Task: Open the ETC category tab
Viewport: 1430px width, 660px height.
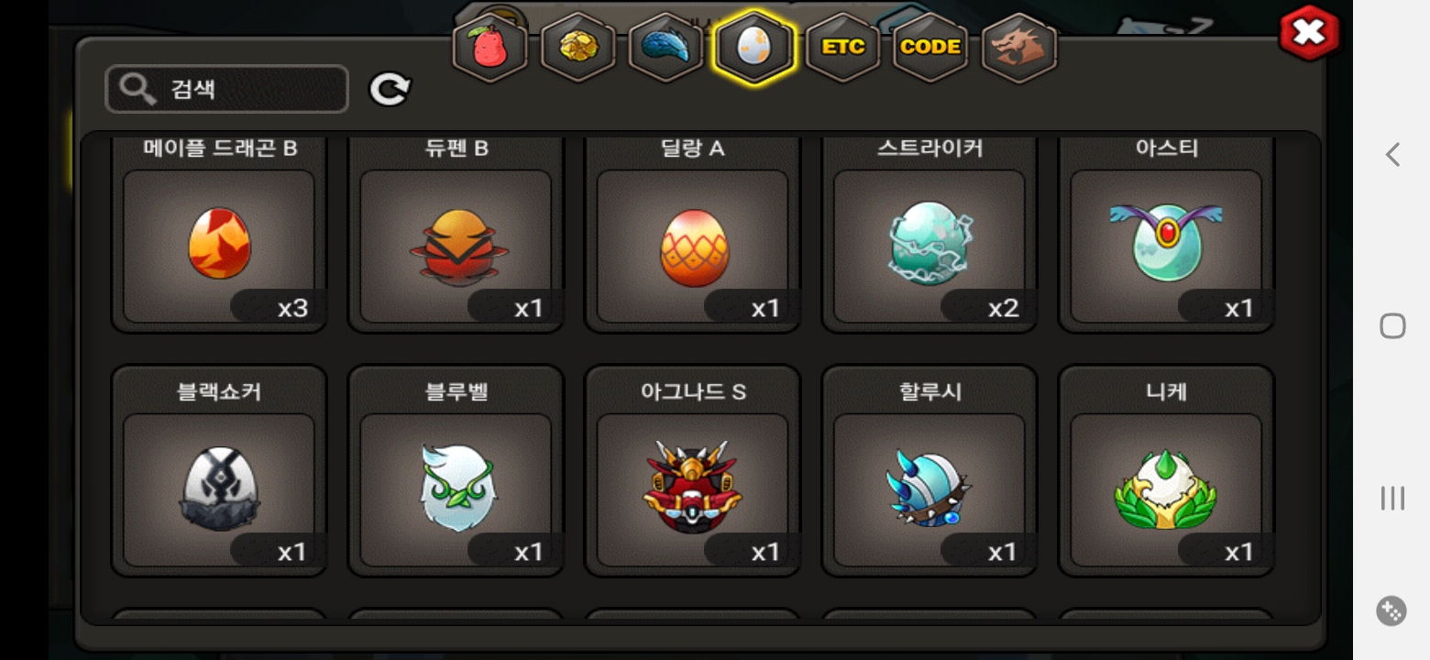Action: point(842,48)
